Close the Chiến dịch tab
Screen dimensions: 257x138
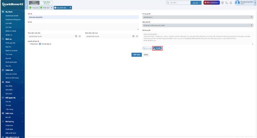click(x=51, y=7)
